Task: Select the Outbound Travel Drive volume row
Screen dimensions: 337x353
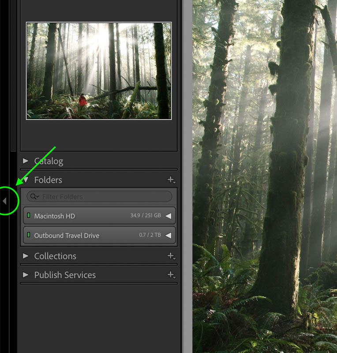Action: tap(99, 235)
